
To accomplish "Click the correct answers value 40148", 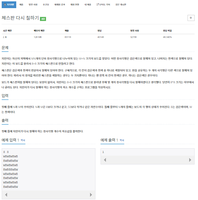I will (101, 37).
